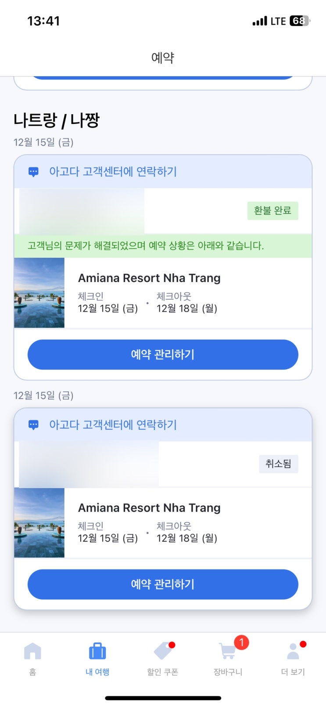The height and width of the screenshot is (707, 326).
Task: Tap chat bubble icon in cancelled booking
Action: pyautogui.click(x=33, y=425)
